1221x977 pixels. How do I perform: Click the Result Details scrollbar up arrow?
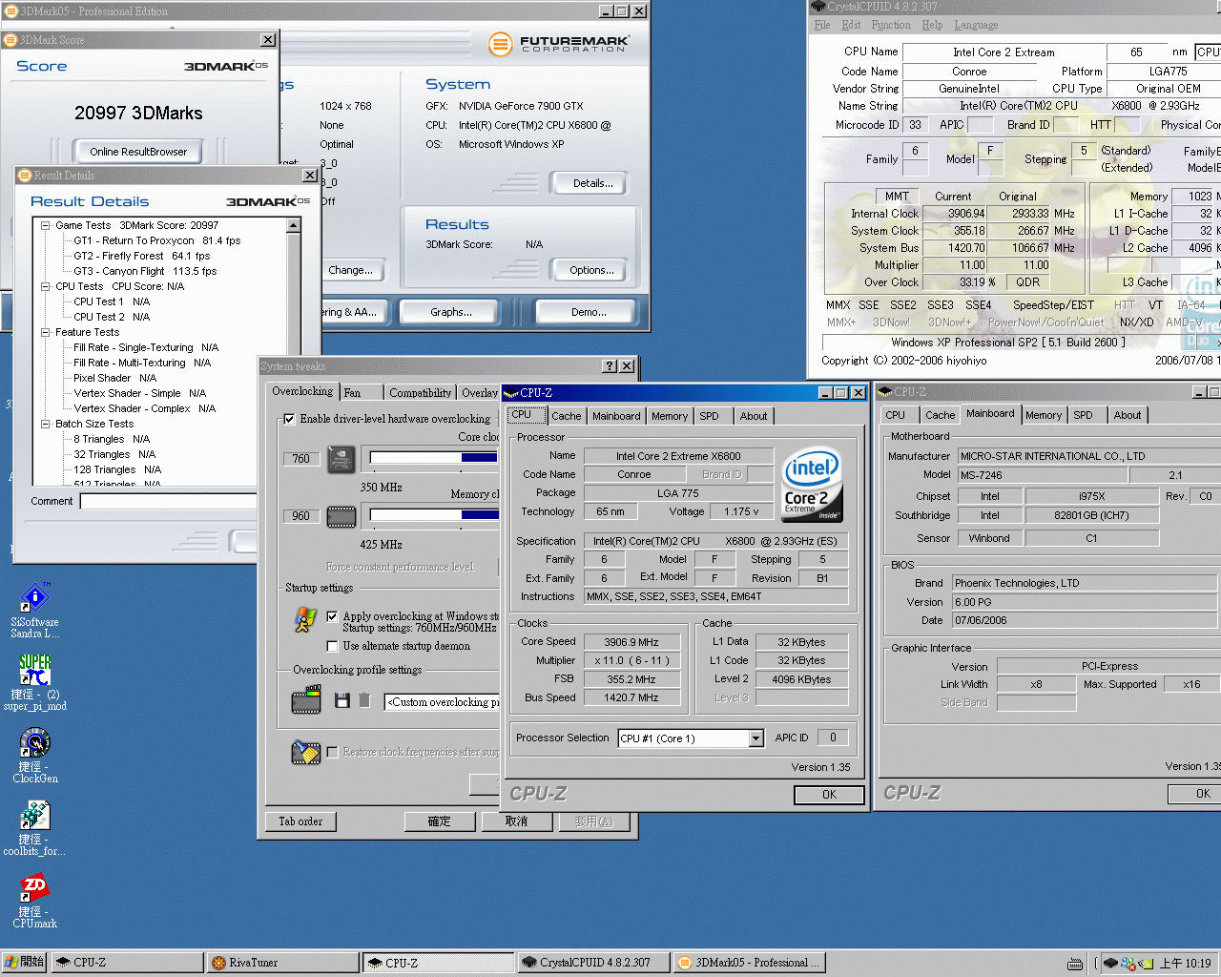(293, 225)
